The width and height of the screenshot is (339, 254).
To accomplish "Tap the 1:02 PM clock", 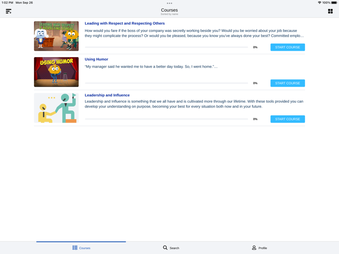I will 7,2.
